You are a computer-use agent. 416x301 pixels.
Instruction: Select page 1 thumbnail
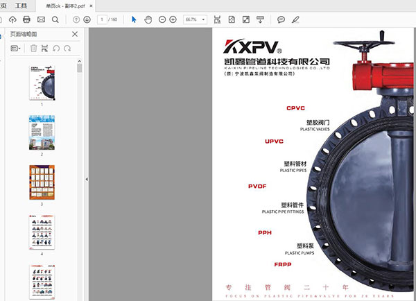[42, 83]
